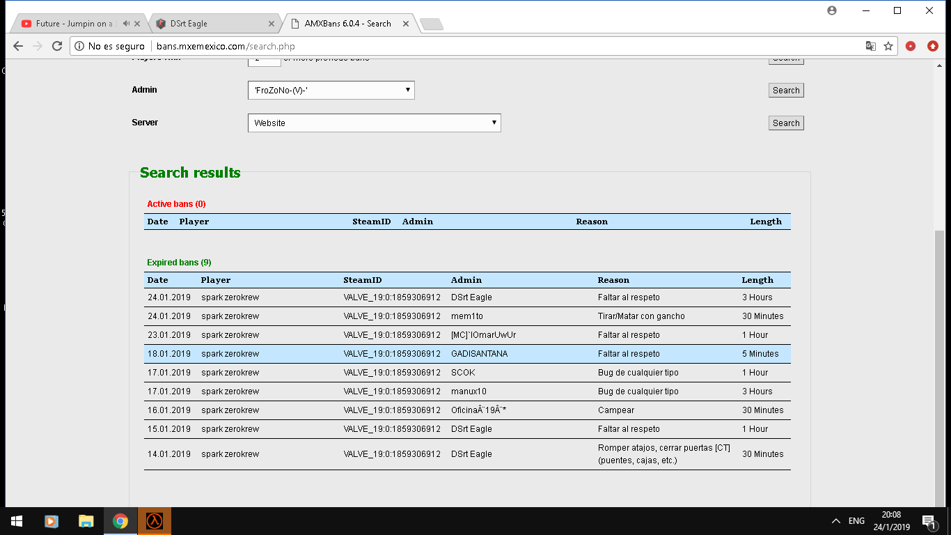Image resolution: width=951 pixels, height=535 pixels.
Task: Go back to the previous page
Action: [x=18, y=46]
